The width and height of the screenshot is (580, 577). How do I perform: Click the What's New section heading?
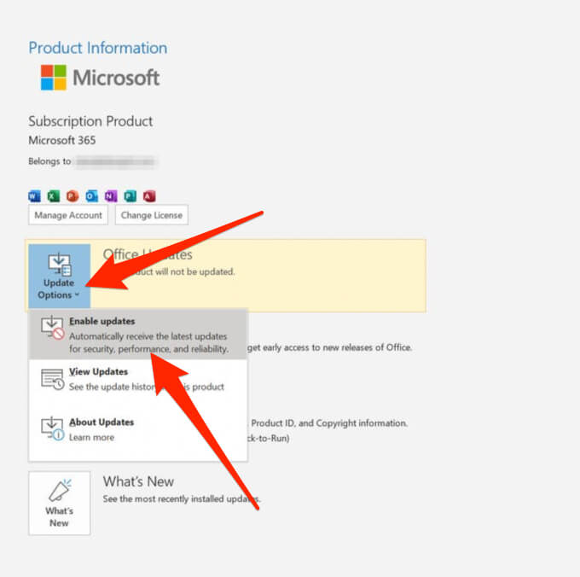point(138,481)
